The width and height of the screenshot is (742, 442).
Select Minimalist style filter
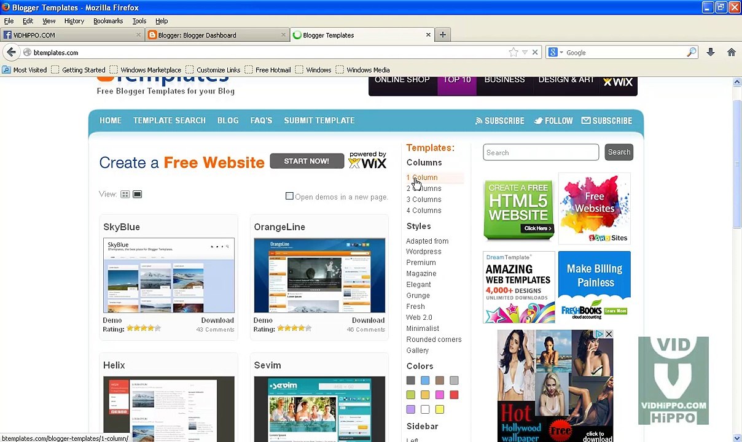[x=423, y=328]
